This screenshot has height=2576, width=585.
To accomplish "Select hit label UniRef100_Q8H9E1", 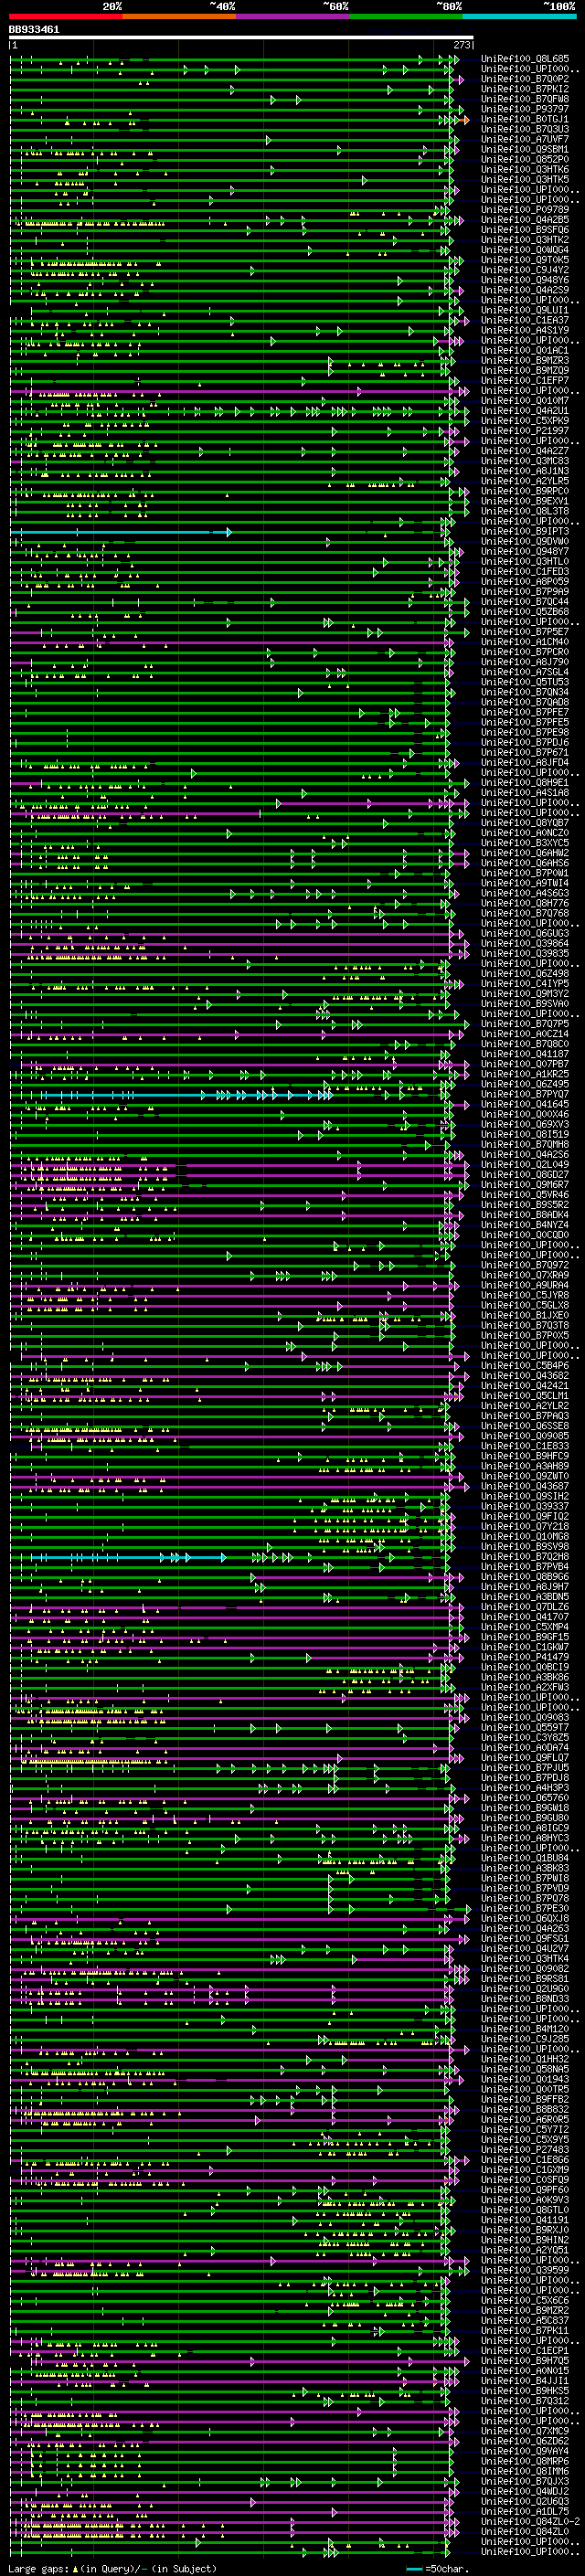I will [x=525, y=783].
